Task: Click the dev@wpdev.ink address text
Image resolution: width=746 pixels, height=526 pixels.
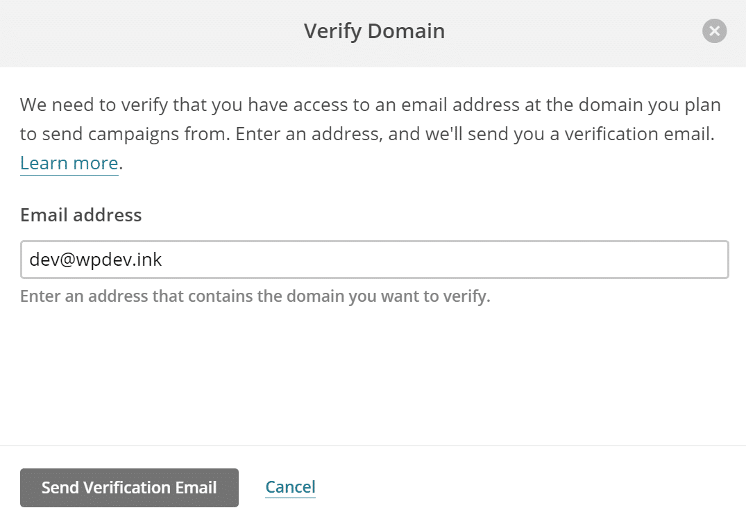Action: 96,260
